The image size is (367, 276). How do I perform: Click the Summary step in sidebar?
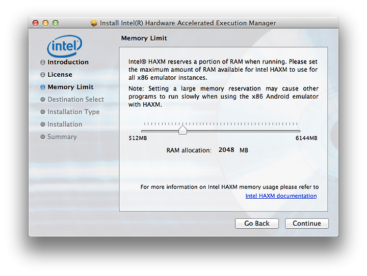(x=62, y=137)
